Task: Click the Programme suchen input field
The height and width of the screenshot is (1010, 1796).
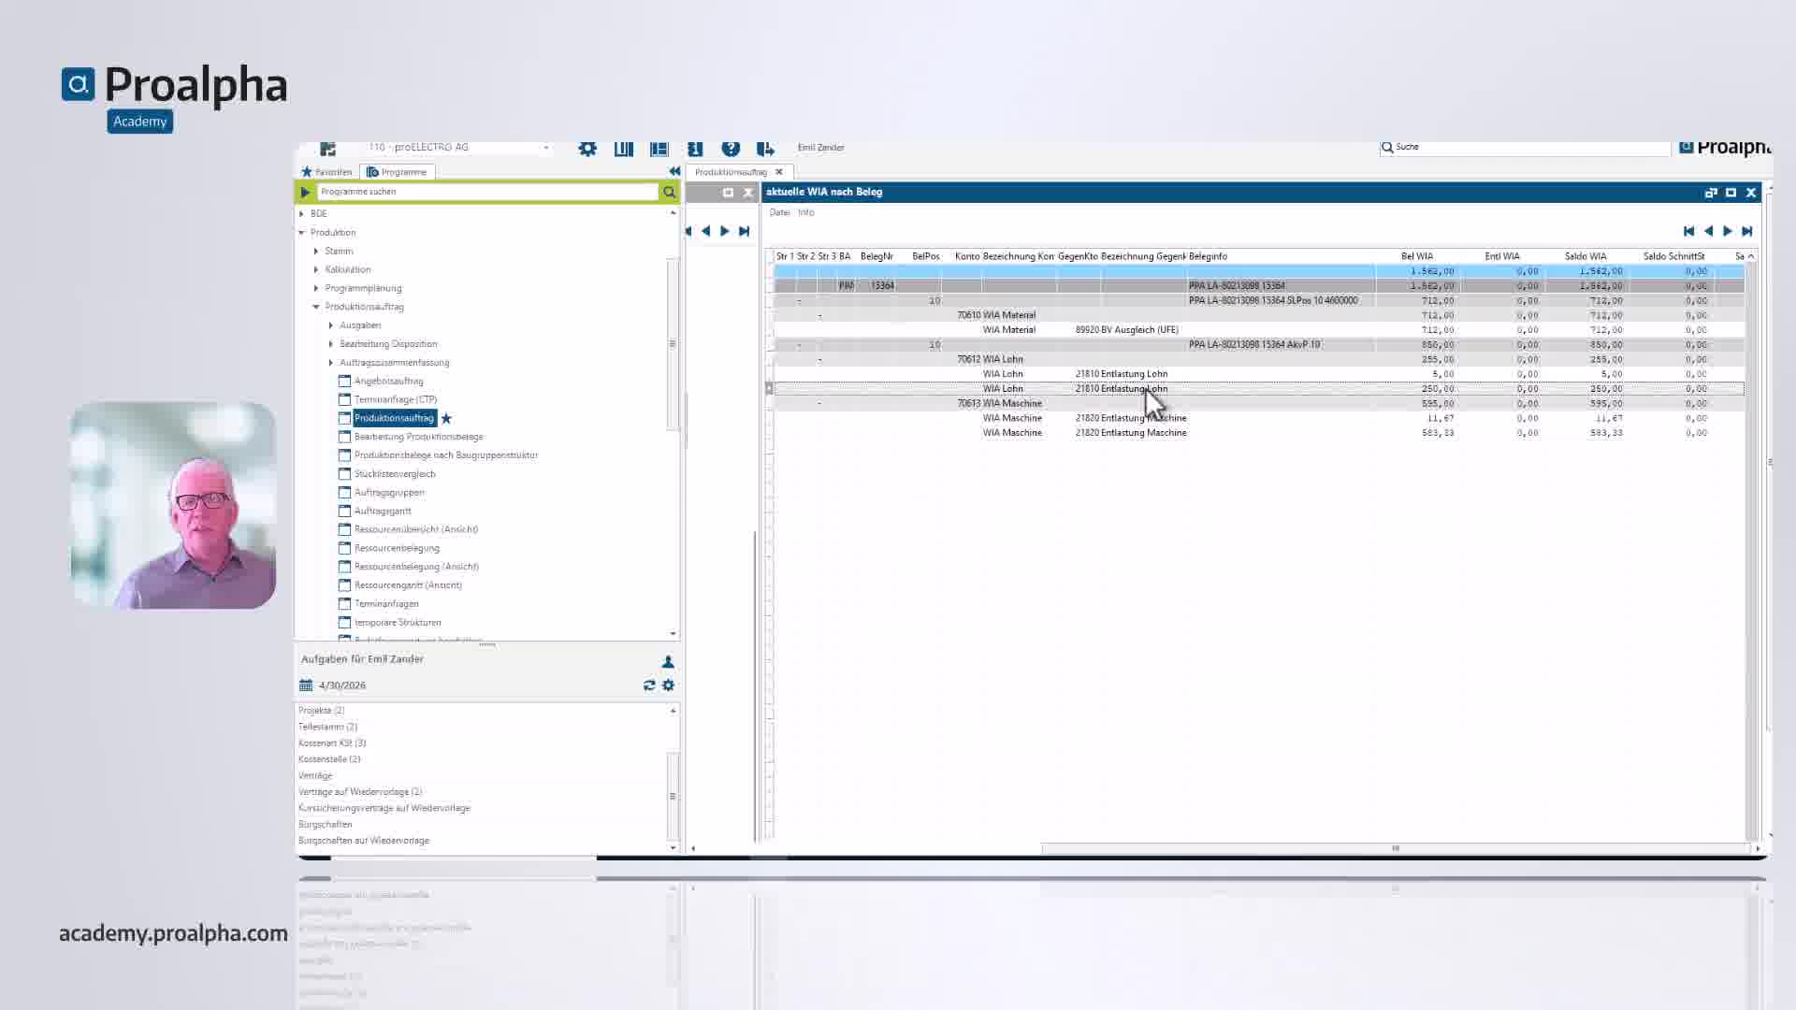Action: tap(487, 192)
